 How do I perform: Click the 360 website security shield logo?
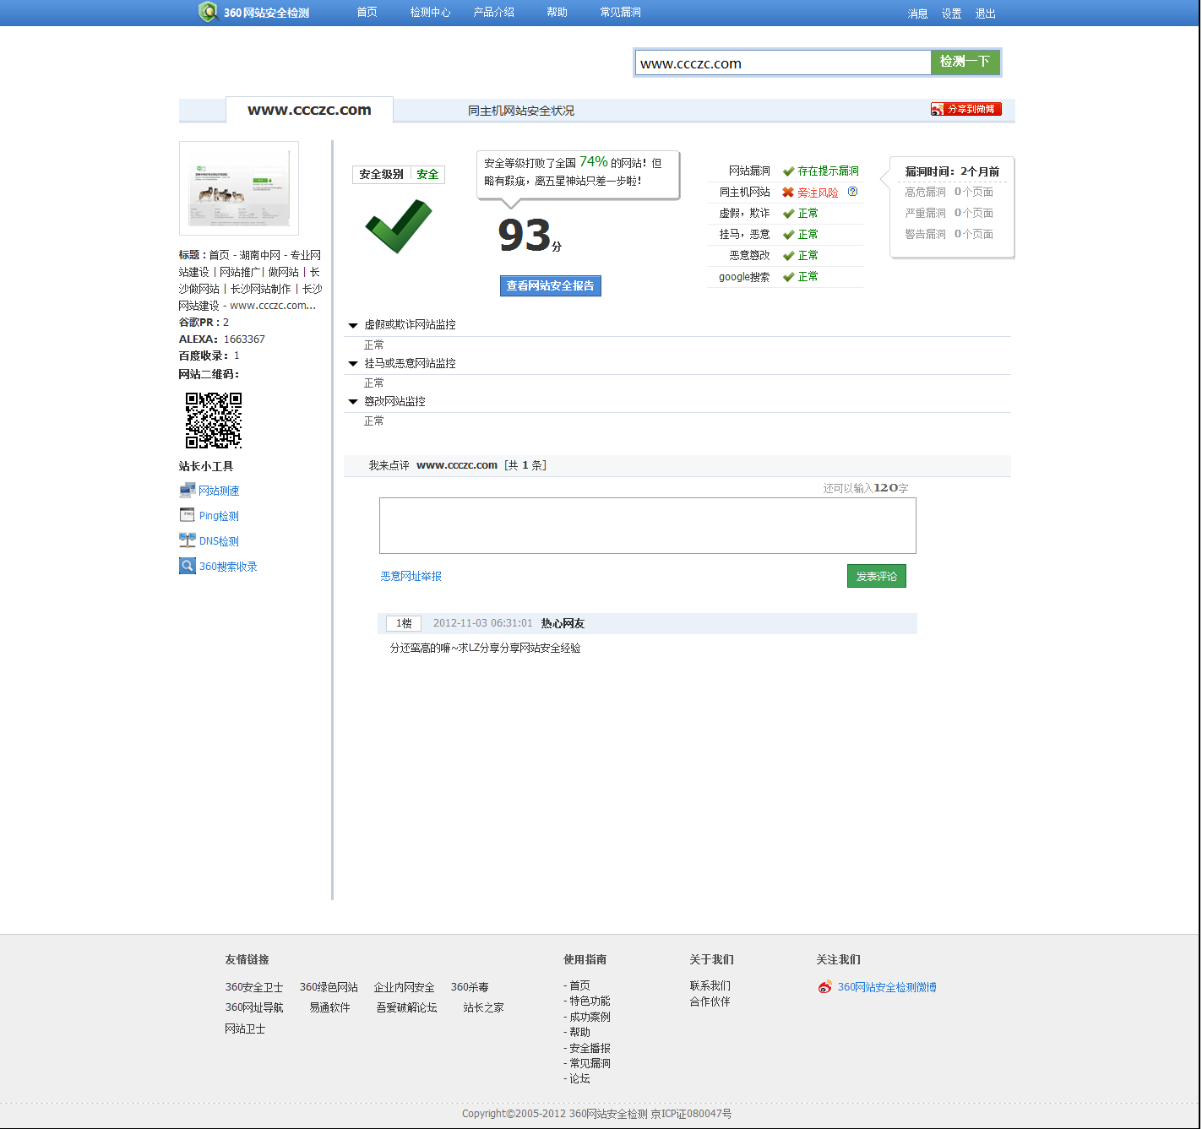208,12
